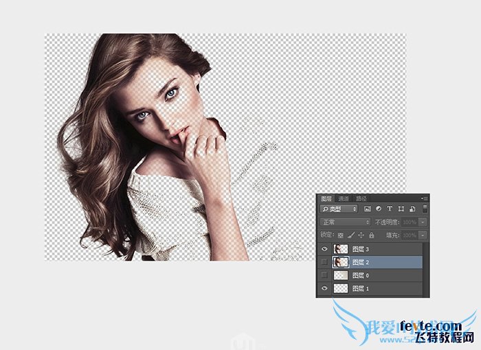Screen dimensions: 481x350
Task: Select the 图层 0 layer thumbnail
Action: [x=340, y=275]
